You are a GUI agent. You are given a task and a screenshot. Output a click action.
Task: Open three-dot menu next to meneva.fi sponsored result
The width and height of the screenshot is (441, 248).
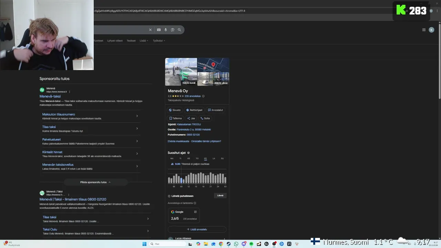point(70,92)
